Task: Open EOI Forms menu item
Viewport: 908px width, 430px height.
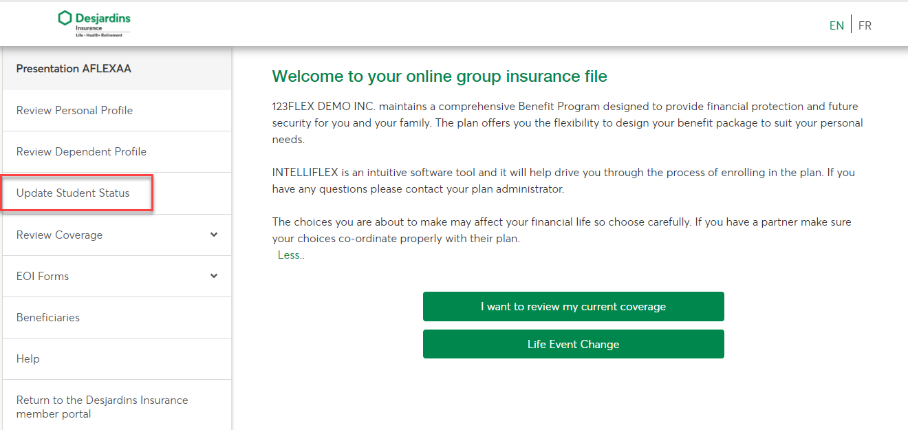Action: pos(117,276)
